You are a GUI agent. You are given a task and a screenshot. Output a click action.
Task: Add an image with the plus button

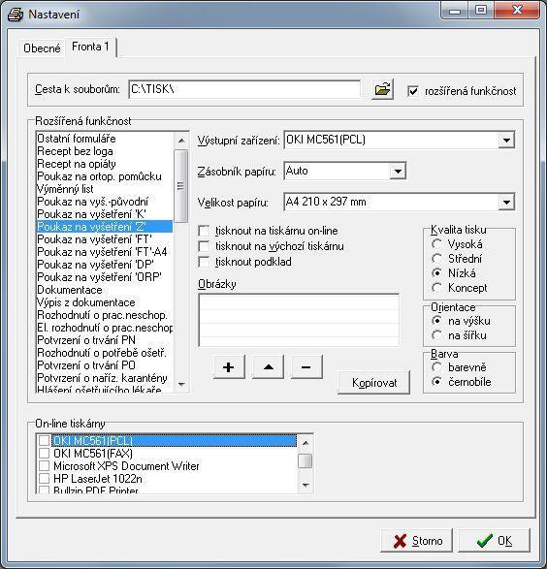229,367
